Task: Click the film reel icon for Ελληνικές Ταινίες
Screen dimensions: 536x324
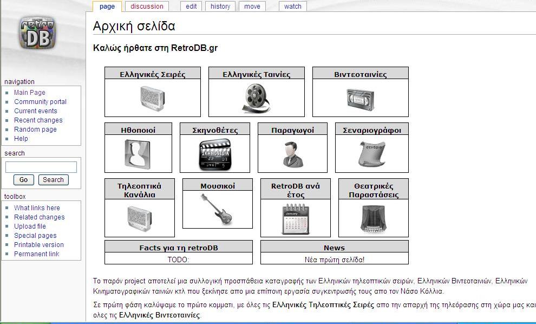Action: coord(256,98)
